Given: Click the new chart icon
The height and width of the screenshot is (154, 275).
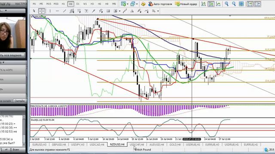Looking at the screenshot, I should click(123, 4).
